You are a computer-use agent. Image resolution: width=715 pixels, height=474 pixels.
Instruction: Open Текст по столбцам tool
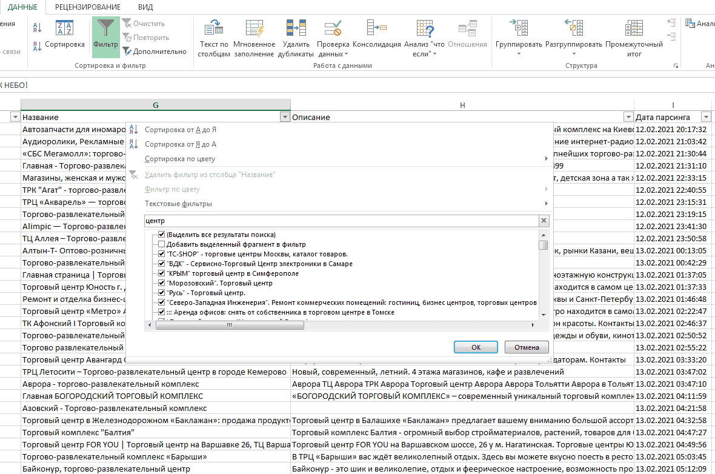click(214, 38)
